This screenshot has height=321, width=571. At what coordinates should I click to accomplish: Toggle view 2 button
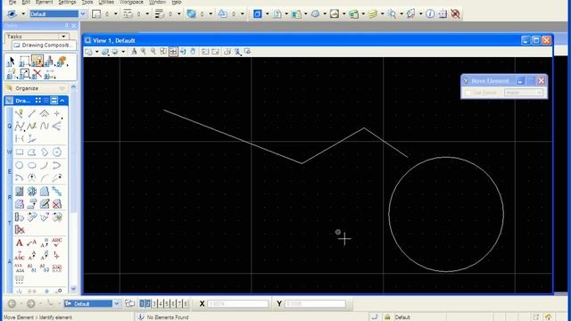[147, 303]
